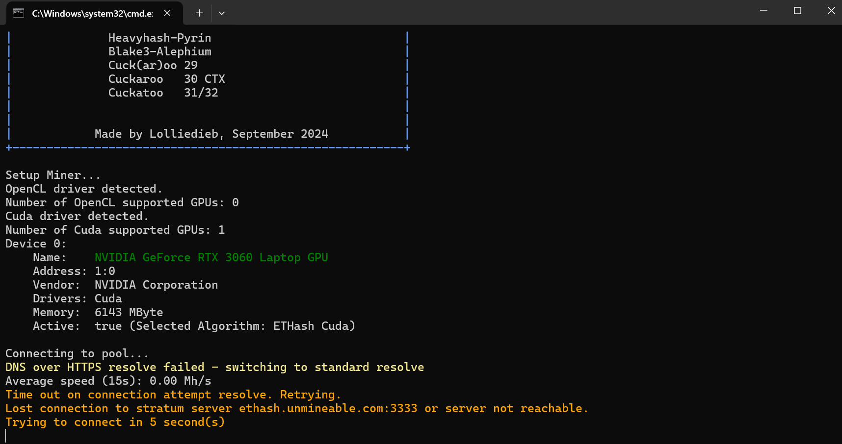Image resolution: width=842 pixels, height=444 pixels.
Task: Open the new tab profile dropdown
Action: [x=222, y=13]
